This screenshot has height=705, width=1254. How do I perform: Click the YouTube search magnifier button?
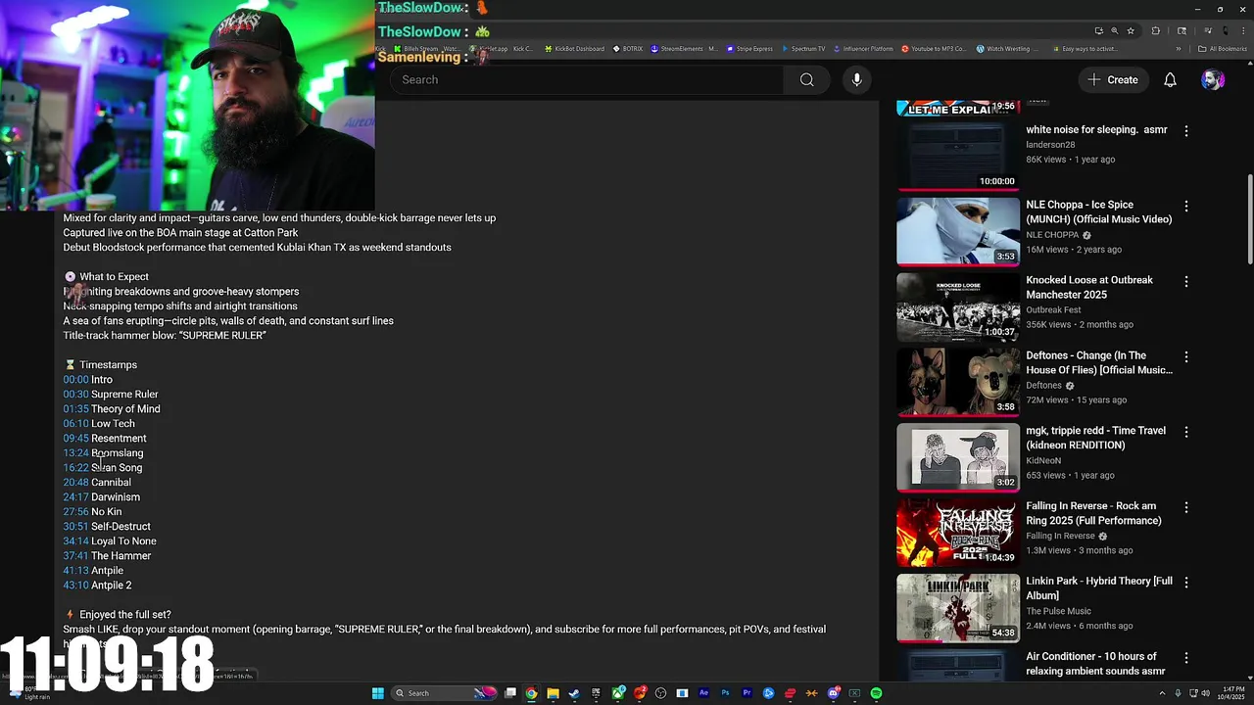click(806, 79)
